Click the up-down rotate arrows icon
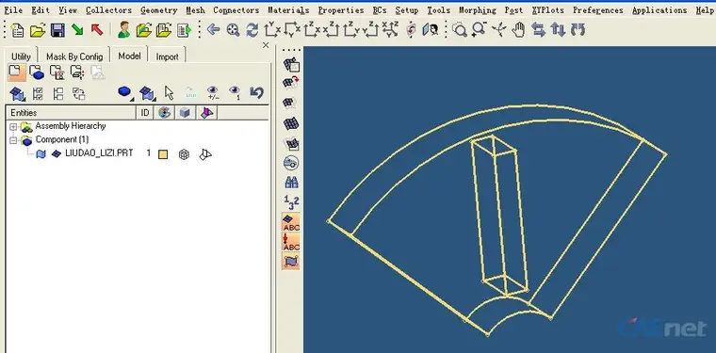 pyautogui.click(x=558, y=30)
